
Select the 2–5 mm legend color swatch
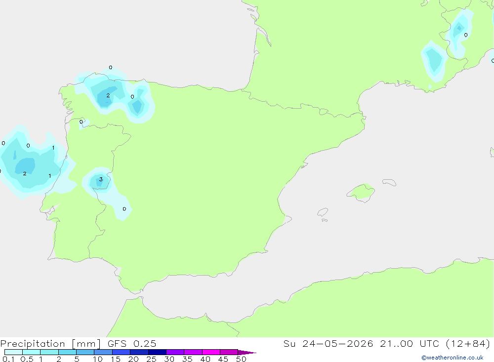pos(67,352)
